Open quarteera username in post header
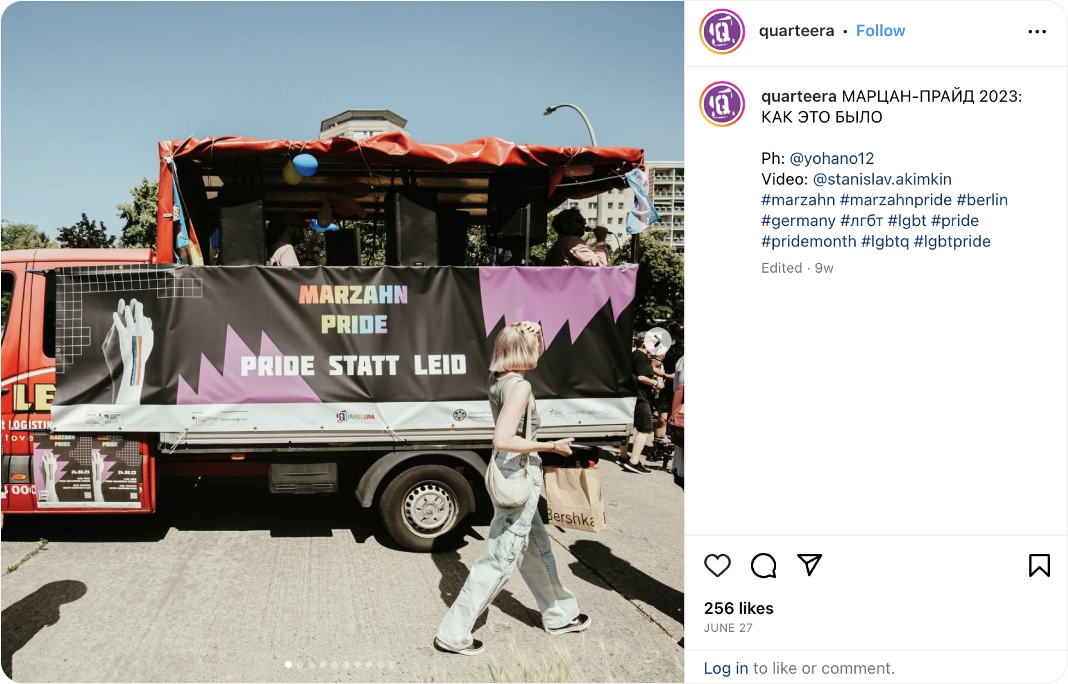Viewport: 1068px width, 684px height. click(796, 31)
